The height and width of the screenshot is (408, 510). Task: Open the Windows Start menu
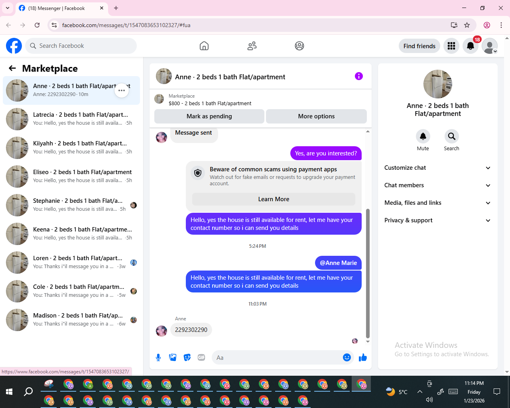coord(9,392)
